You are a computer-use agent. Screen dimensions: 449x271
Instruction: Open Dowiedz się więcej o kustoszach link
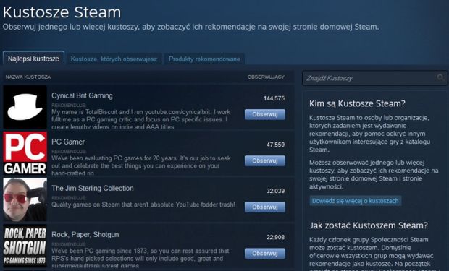point(355,201)
